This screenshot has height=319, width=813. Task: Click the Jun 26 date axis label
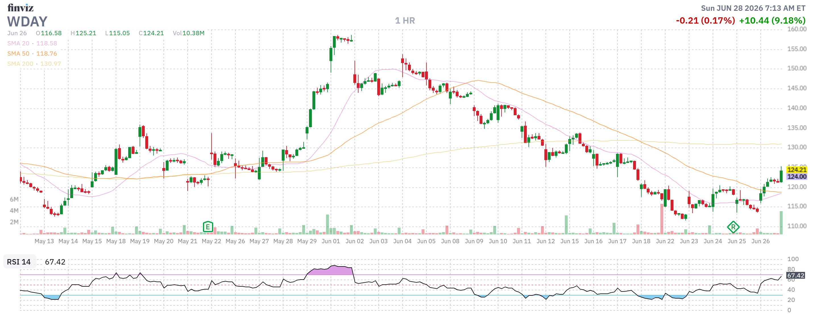(x=761, y=241)
